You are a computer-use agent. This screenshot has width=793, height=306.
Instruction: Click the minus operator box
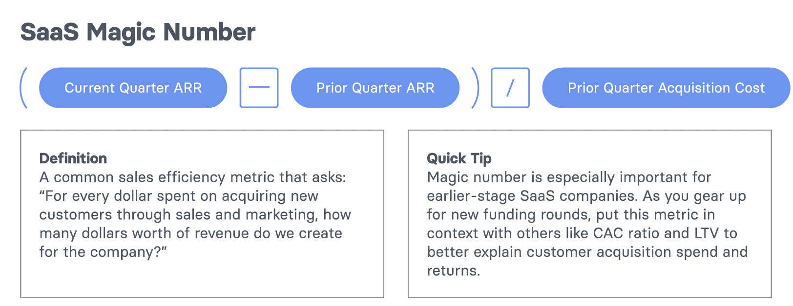pyautogui.click(x=259, y=88)
